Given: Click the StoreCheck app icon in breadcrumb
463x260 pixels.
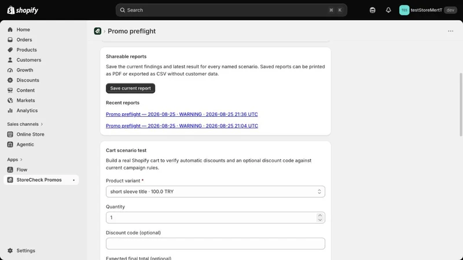Looking at the screenshot, I should coord(97,31).
